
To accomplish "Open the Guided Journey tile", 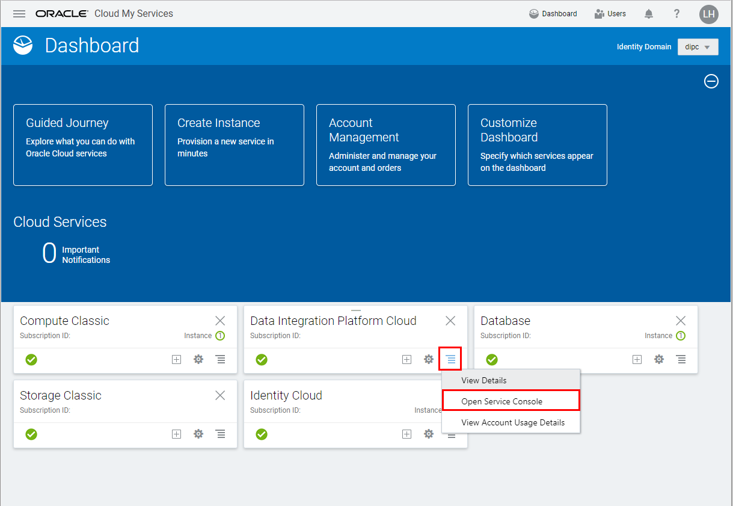I will (x=83, y=145).
